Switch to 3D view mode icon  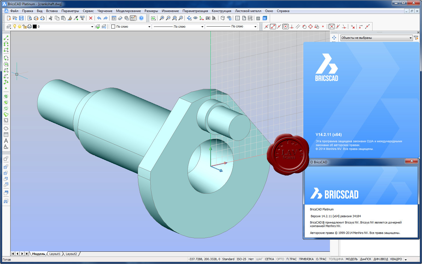point(265,18)
